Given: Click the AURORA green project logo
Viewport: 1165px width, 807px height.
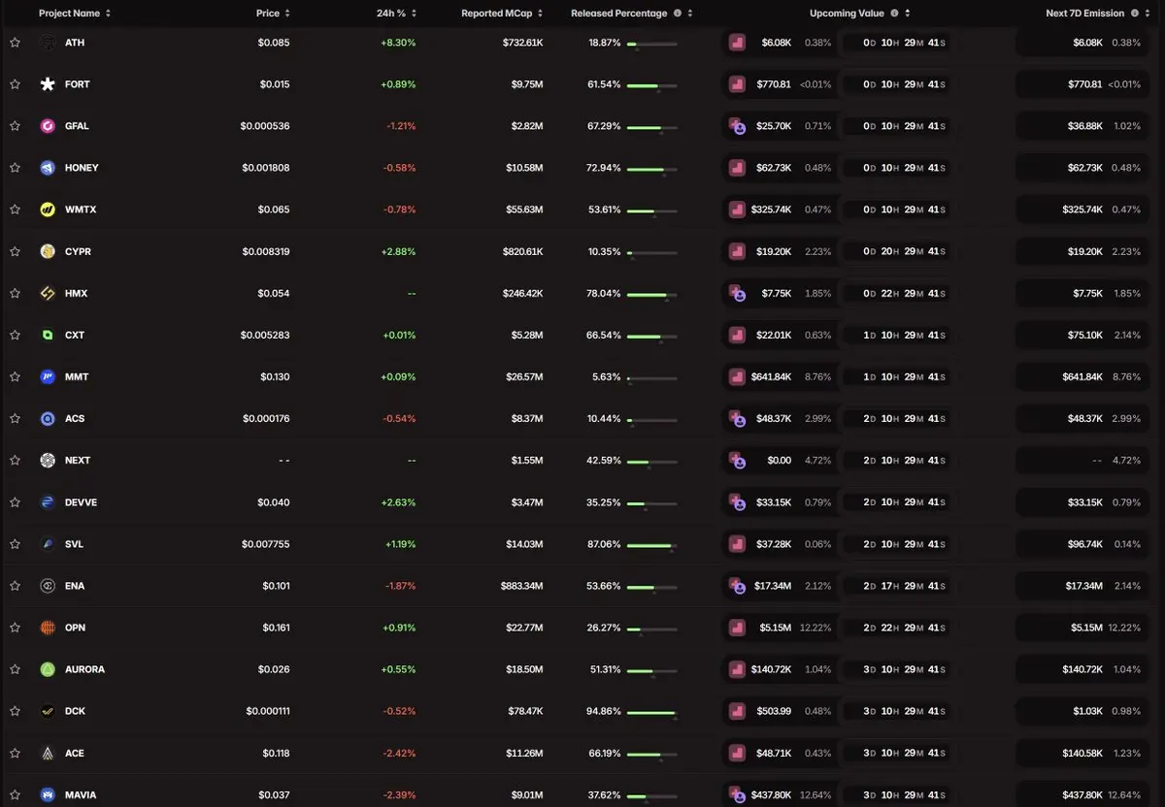Looking at the screenshot, I should (48, 669).
